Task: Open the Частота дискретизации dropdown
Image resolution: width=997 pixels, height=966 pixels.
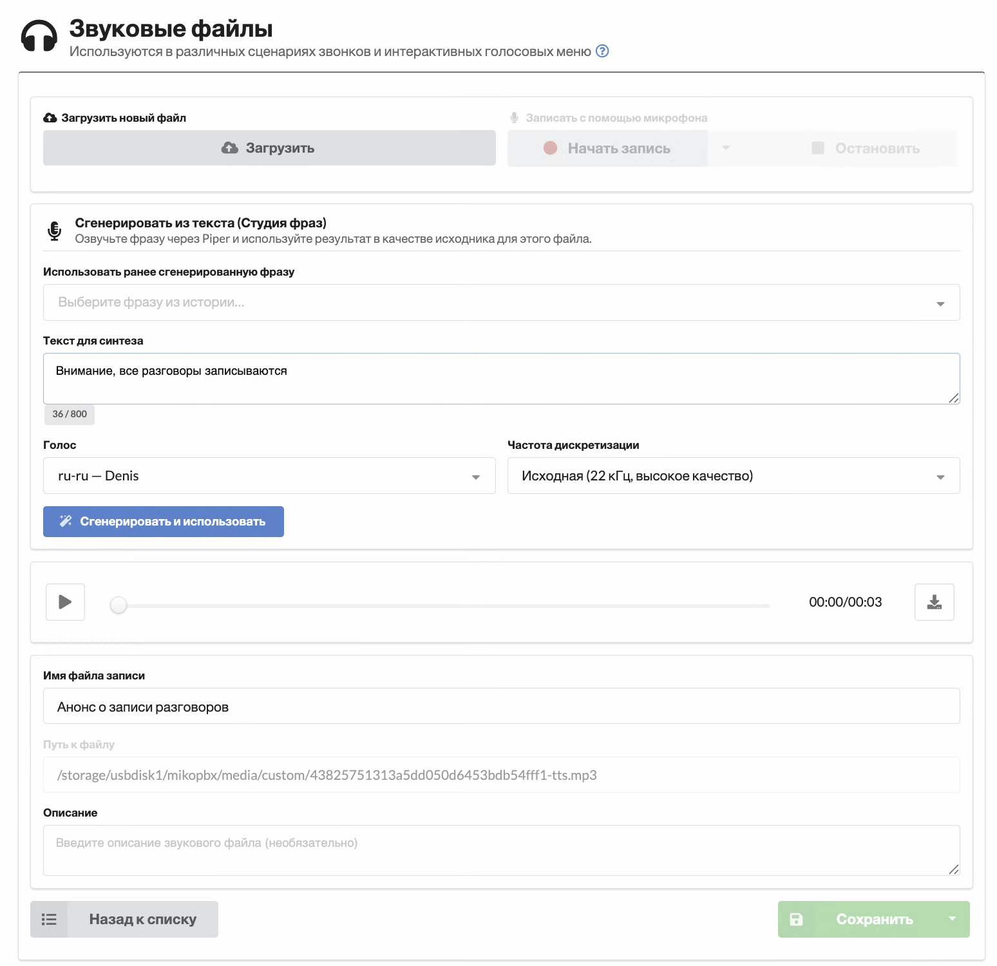Action: point(734,476)
